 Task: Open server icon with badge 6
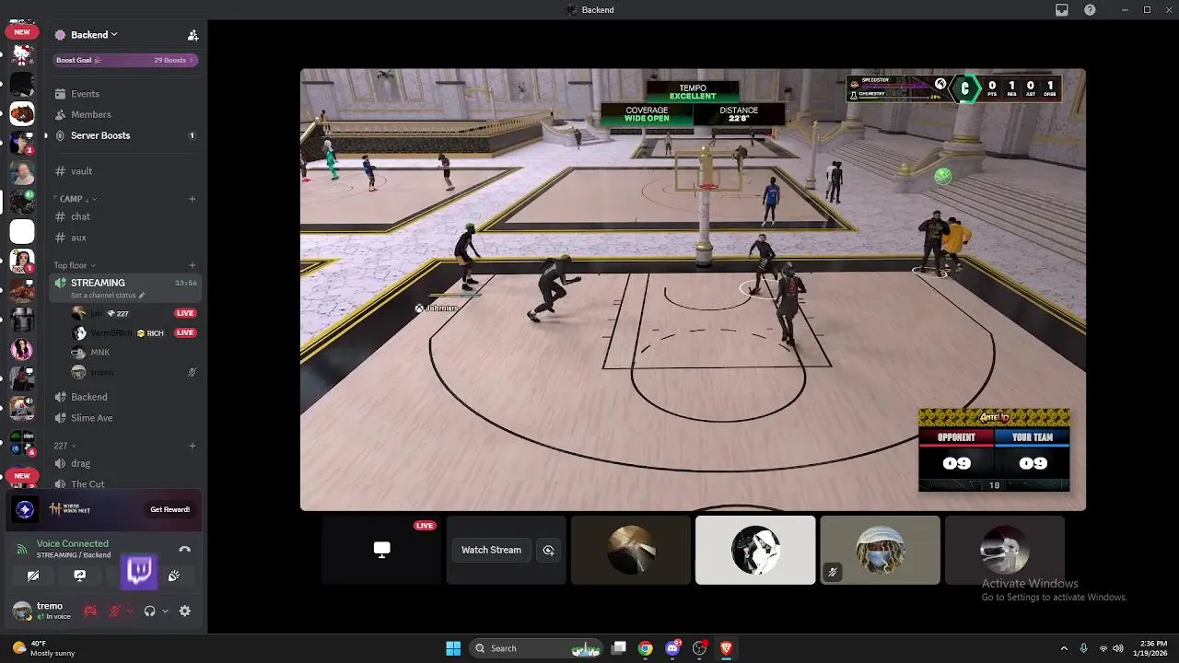pyautogui.click(x=22, y=444)
